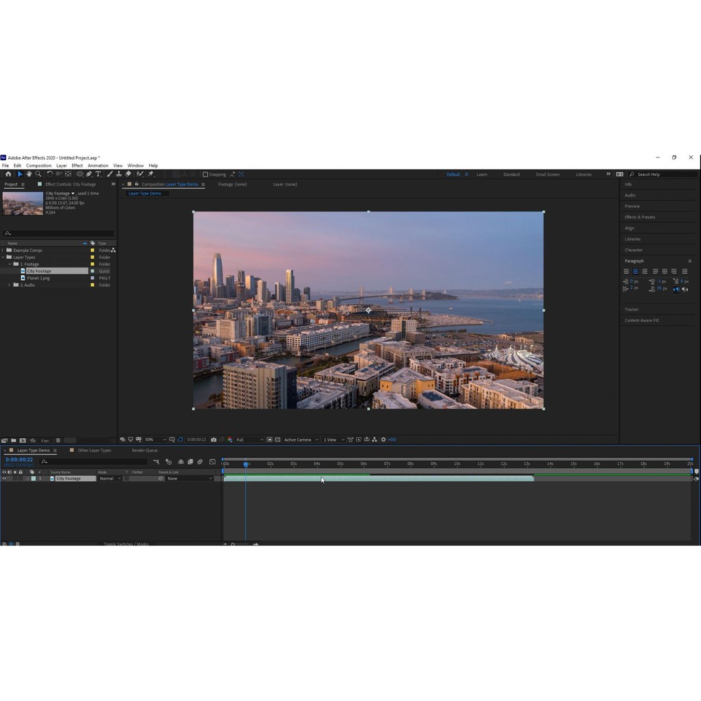Select the Type tool
Image resolution: width=701 pixels, height=701 pixels.
tap(98, 174)
